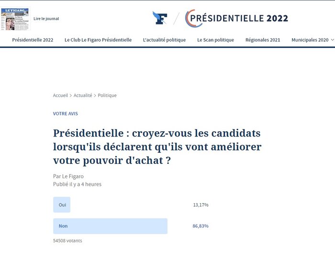Click the 'Lire le journal' link
Image resolution: width=335 pixels, height=263 pixels.
(46, 19)
